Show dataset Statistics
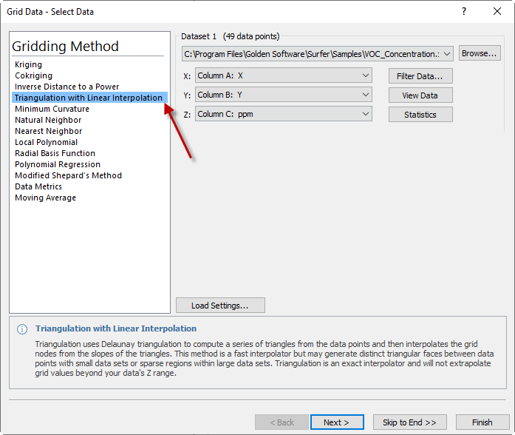The width and height of the screenshot is (515, 435). pyautogui.click(x=420, y=115)
